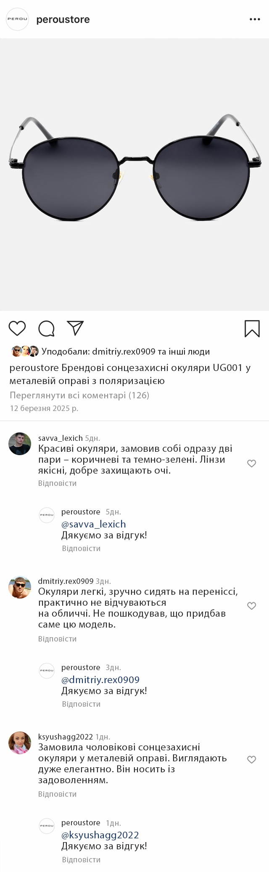Click the @ksyushagg2022 mention in the reply
Screen dimensions: 269x872
point(100,835)
